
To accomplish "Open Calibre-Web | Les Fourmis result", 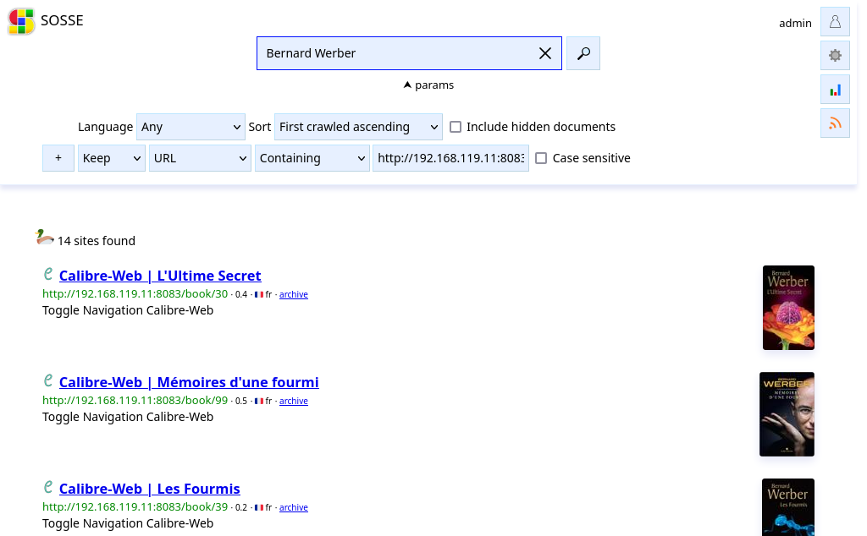I will point(149,489).
